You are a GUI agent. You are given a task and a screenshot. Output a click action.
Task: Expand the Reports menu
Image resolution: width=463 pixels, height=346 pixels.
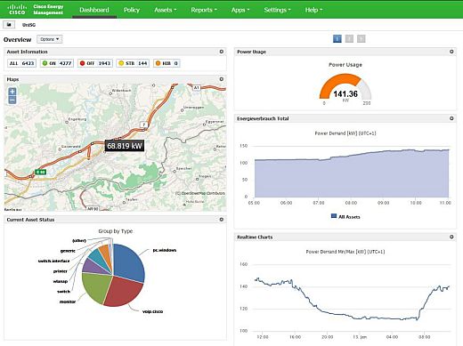point(204,10)
